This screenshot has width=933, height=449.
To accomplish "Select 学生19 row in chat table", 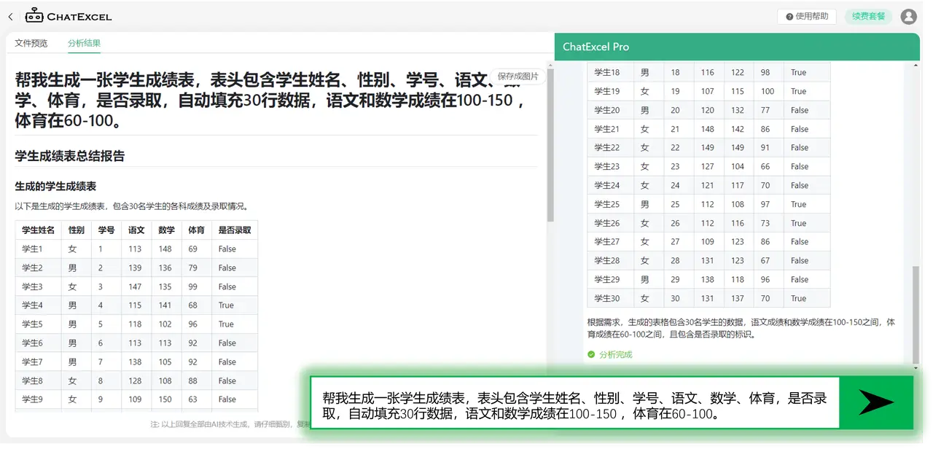I will pyautogui.click(x=708, y=91).
